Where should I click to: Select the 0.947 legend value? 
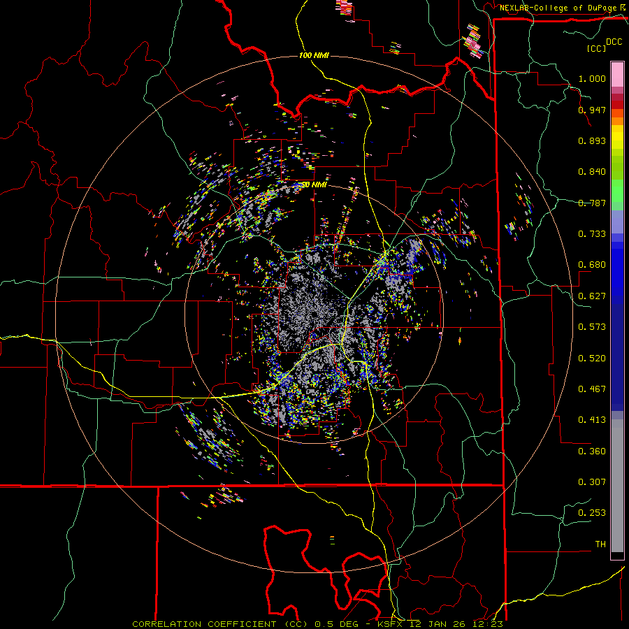click(x=592, y=110)
